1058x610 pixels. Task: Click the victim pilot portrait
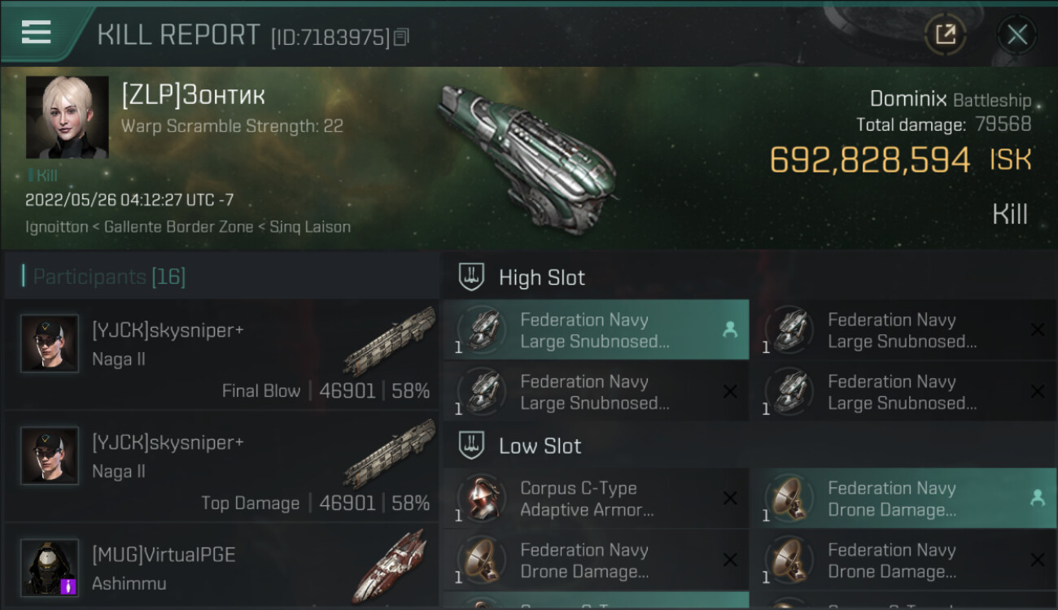68,117
